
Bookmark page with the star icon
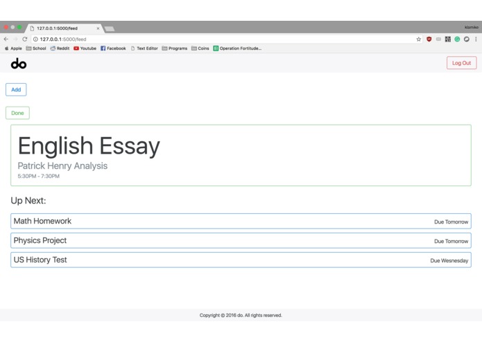click(x=418, y=39)
